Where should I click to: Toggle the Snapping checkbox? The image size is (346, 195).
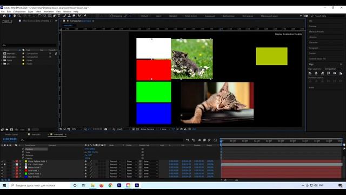pos(112,16)
